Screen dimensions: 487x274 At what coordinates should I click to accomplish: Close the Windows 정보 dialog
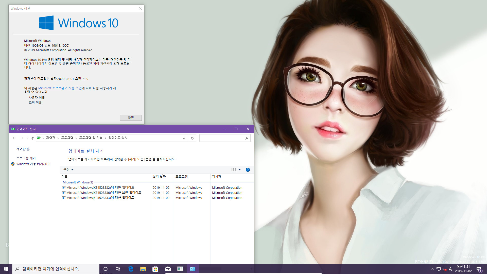click(x=140, y=8)
